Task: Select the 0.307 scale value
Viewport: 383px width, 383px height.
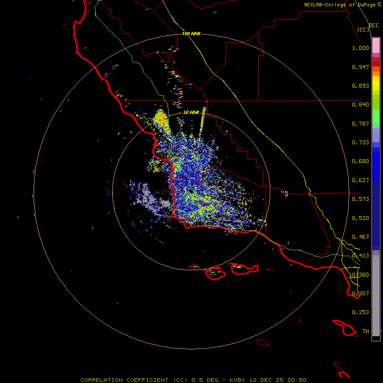Action: point(360,294)
